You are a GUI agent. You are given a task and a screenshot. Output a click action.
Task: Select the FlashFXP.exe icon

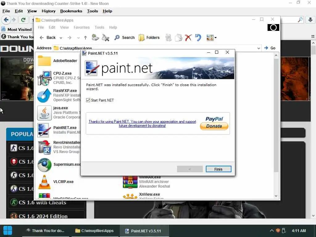click(x=44, y=96)
